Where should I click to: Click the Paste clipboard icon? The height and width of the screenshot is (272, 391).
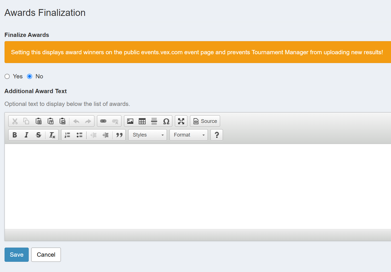pos(38,121)
